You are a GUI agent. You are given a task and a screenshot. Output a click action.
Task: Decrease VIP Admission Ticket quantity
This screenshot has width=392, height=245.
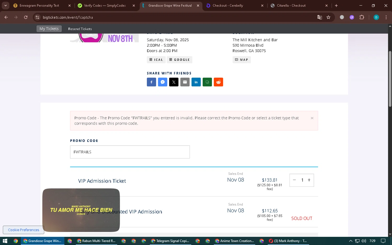[295, 180]
